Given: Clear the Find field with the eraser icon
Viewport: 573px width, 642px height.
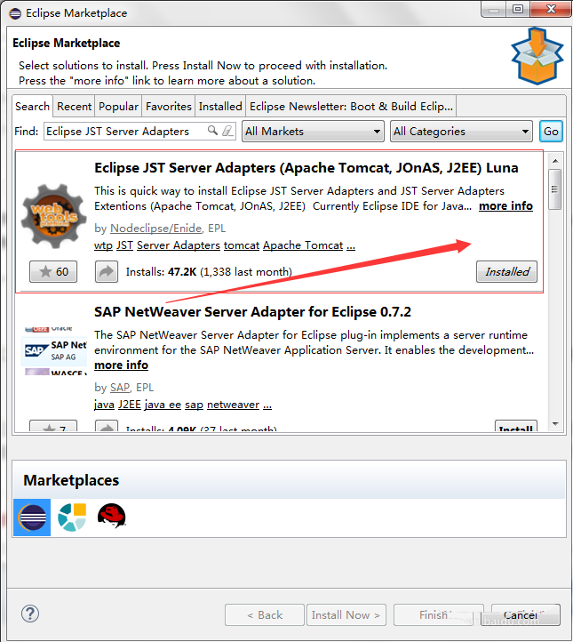Looking at the screenshot, I should coord(227,131).
